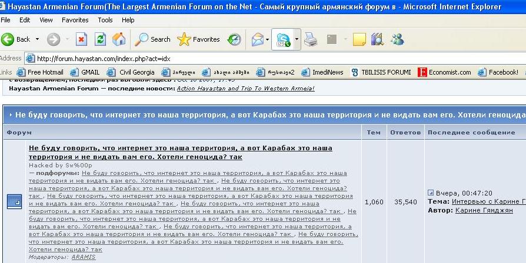This screenshot has width=526, height=263.
Task: Click the Forward arrow button
Action: pos(54,39)
